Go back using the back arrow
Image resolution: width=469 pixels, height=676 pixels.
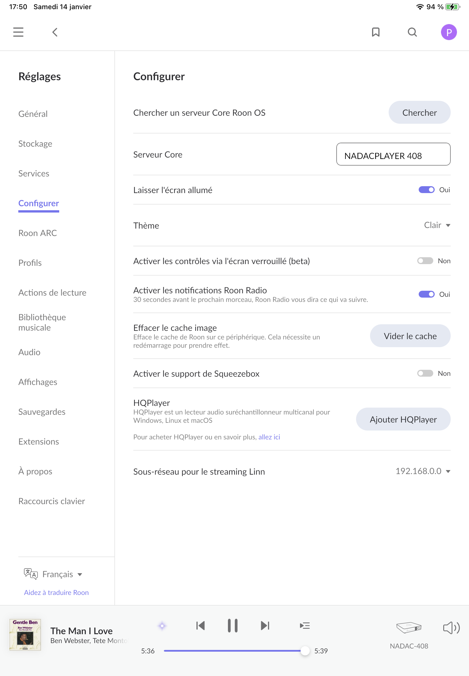pos(55,32)
